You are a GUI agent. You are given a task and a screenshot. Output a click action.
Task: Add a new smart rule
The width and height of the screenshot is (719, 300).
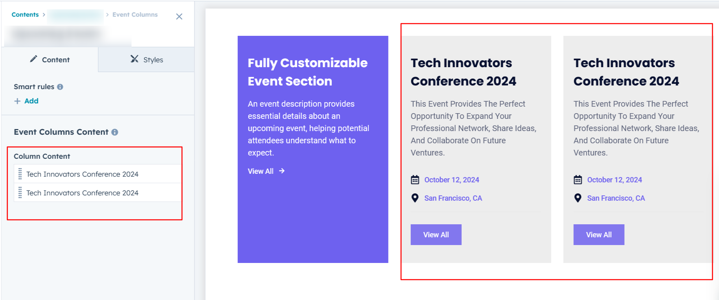26,101
